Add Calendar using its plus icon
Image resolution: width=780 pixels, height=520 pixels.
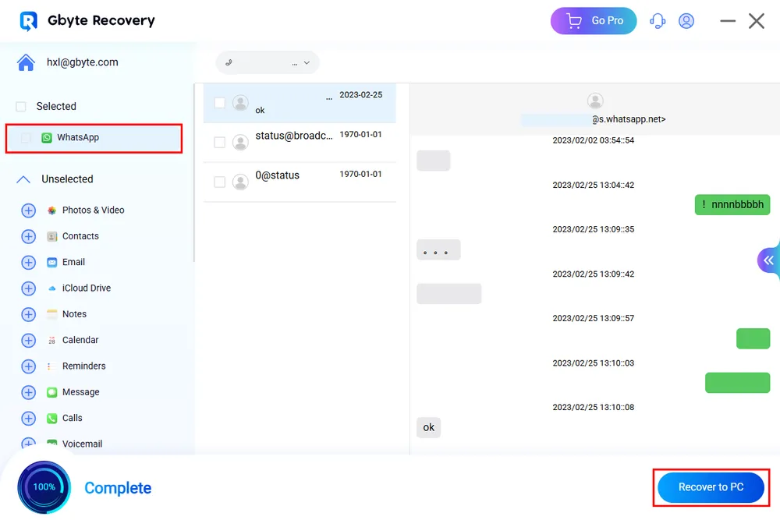click(x=28, y=340)
